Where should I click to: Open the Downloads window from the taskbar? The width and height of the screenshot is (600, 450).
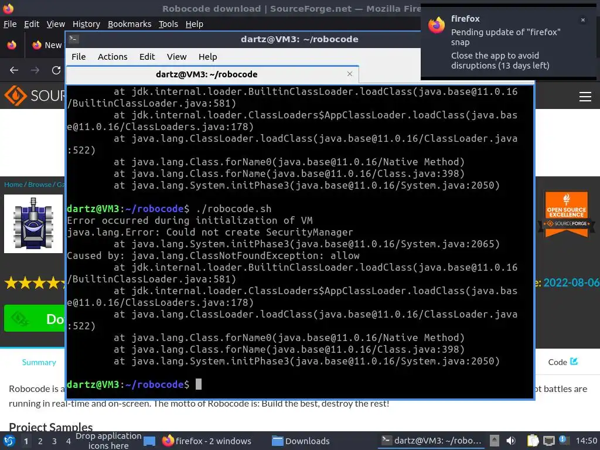pyautogui.click(x=301, y=441)
